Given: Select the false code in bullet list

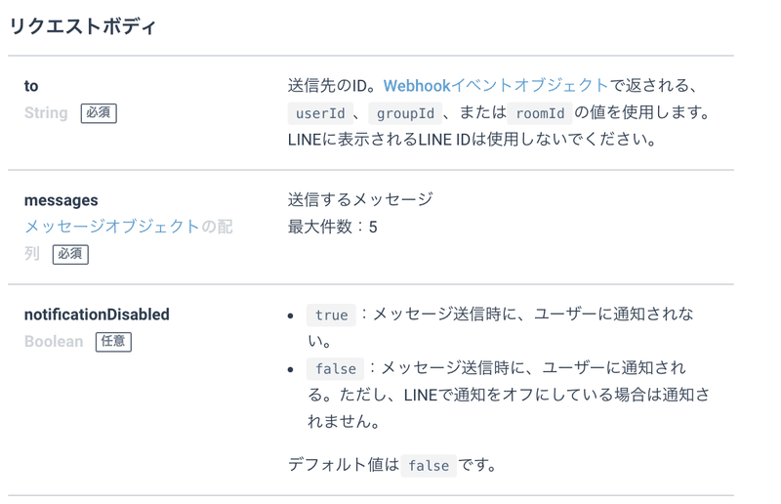Looking at the screenshot, I should tap(336, 369).
